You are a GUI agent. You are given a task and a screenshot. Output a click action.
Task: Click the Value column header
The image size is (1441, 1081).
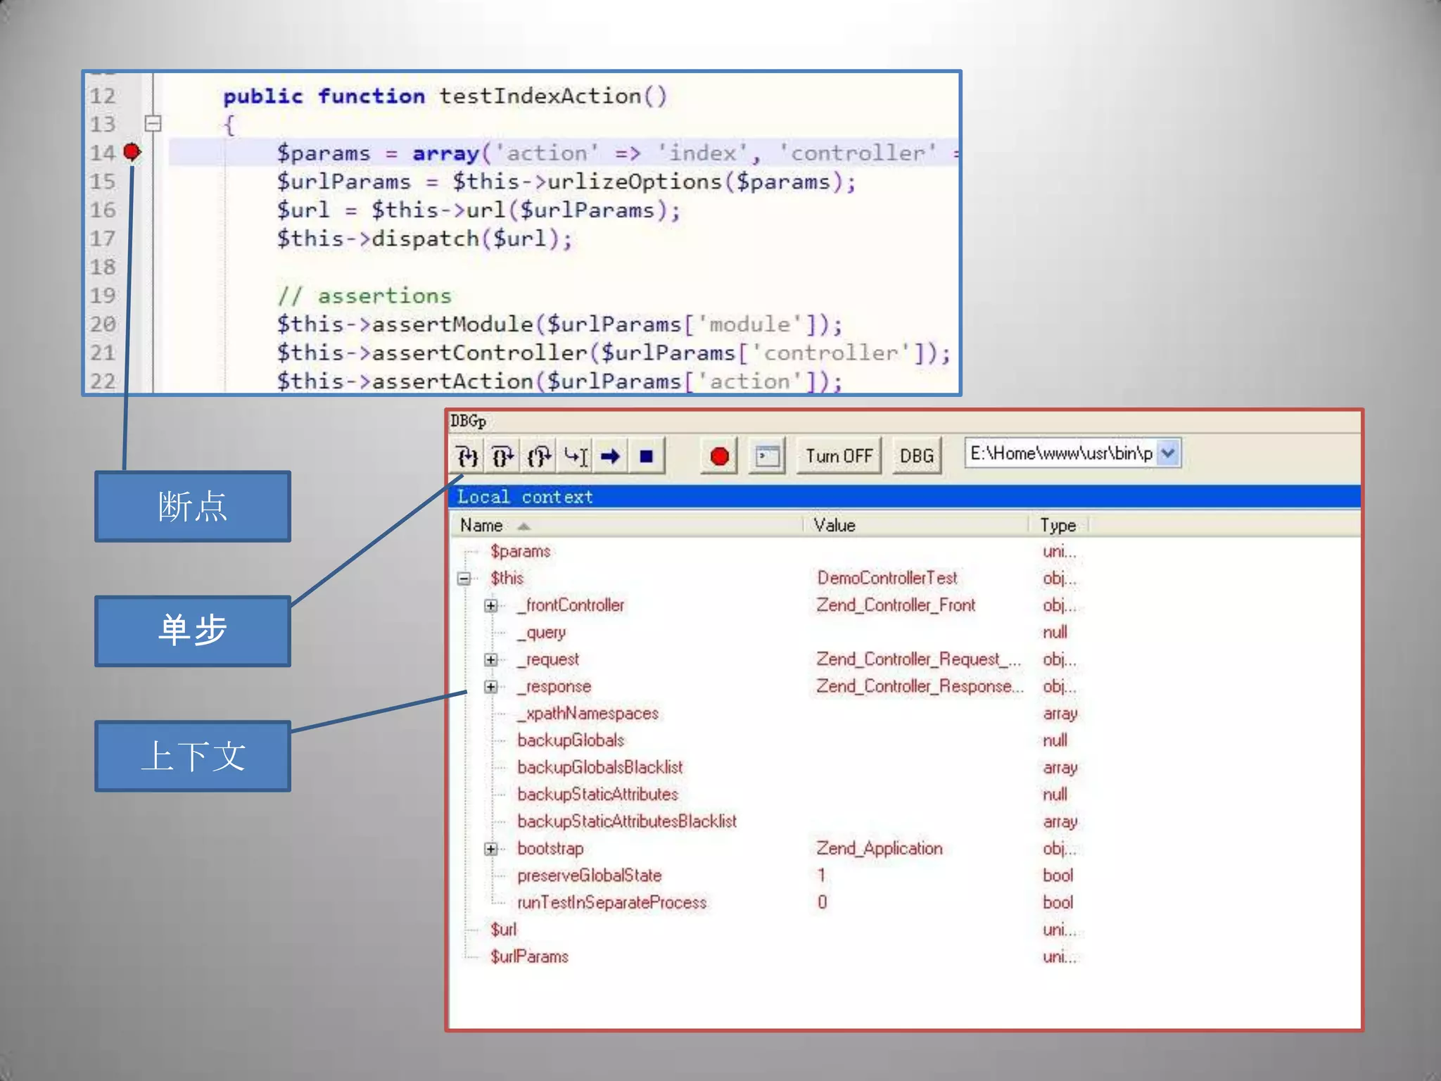tap(834, 526)
